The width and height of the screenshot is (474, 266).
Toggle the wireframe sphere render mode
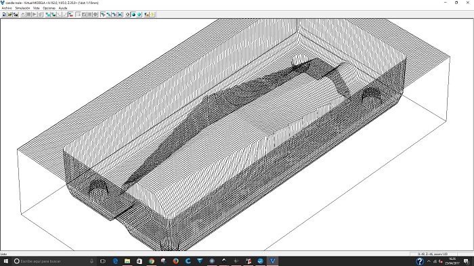[128, 14]
